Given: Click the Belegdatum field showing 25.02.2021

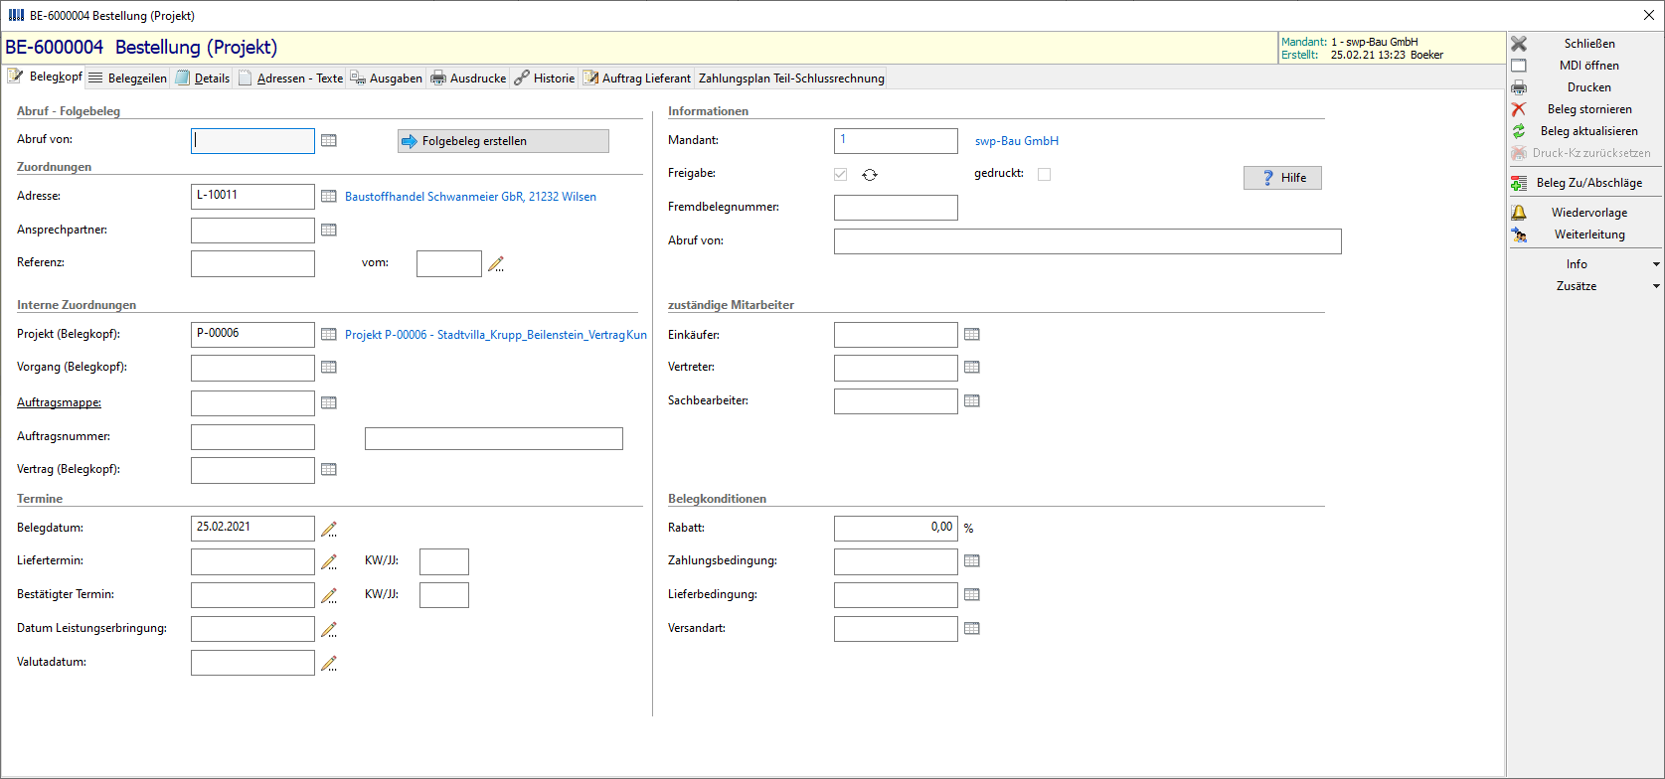Looking at the screenshot, I should (x=252, y=529).
